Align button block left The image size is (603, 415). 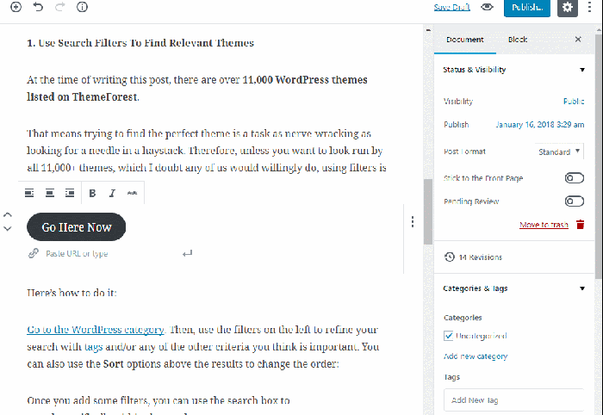pyautogui.click(x=29, y=193)
